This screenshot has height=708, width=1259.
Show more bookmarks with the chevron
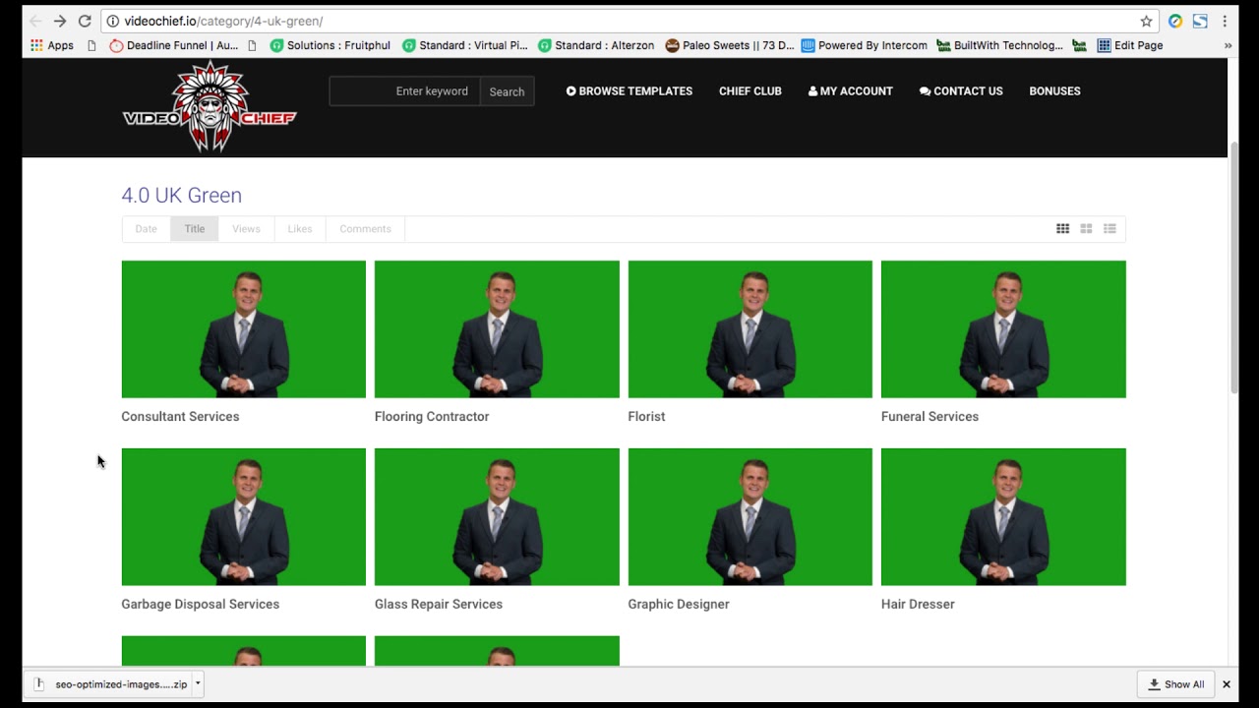pos(1228,45)
